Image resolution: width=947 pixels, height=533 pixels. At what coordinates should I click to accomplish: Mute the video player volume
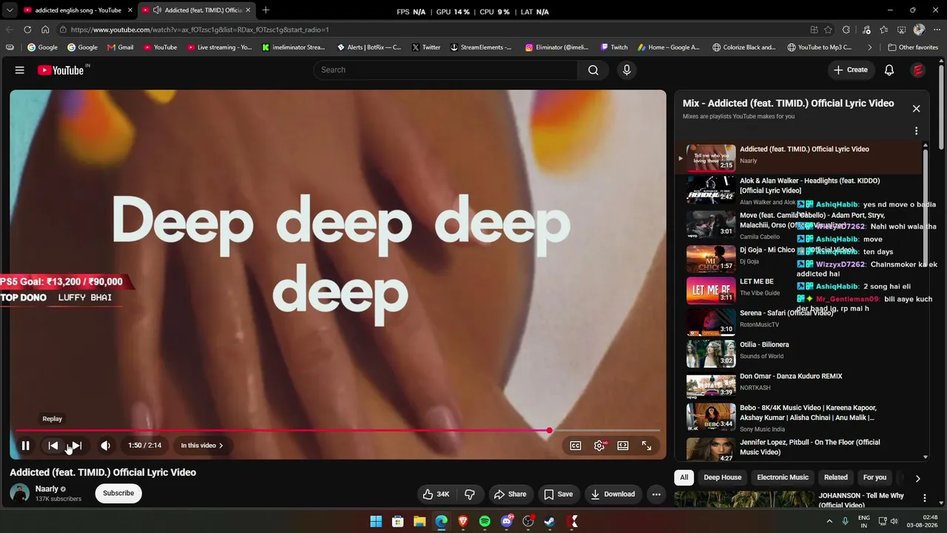click(x=106, y=446)
